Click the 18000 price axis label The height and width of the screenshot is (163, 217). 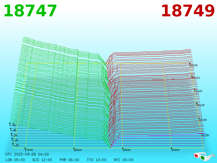click(78, 150)
